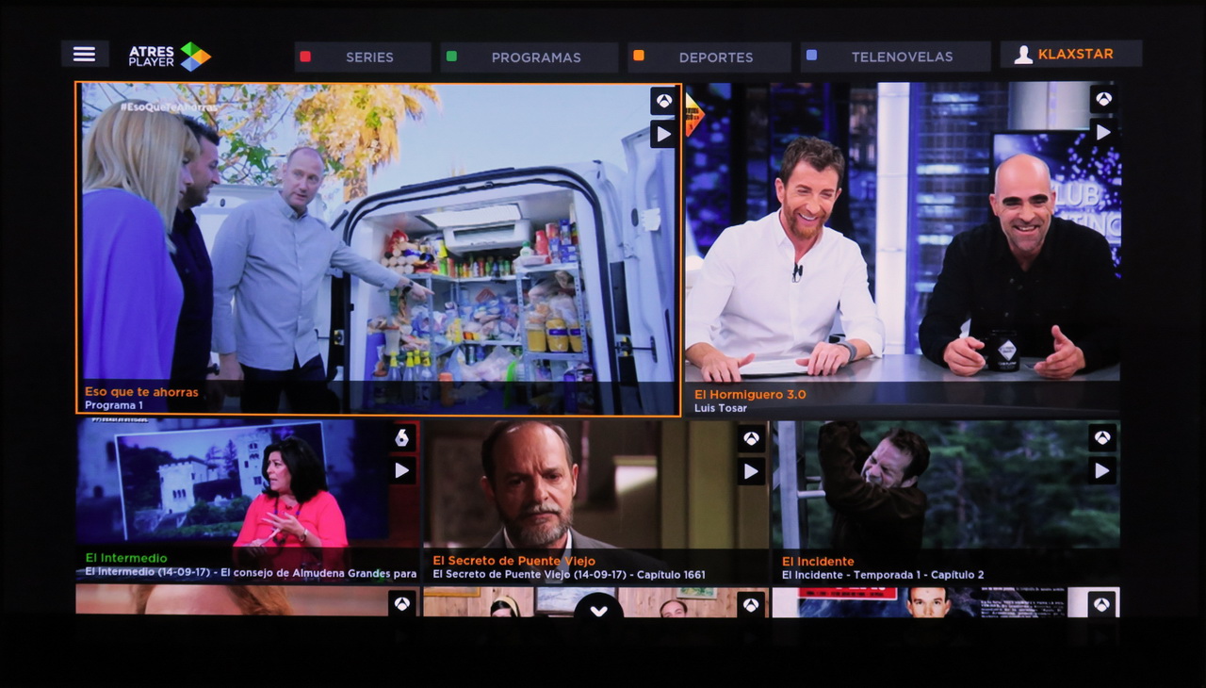Go to the DEPORTES category

[x=709, y=57]
